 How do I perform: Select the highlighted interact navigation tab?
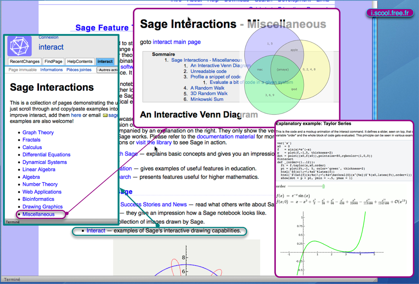(x=105, y=61)
